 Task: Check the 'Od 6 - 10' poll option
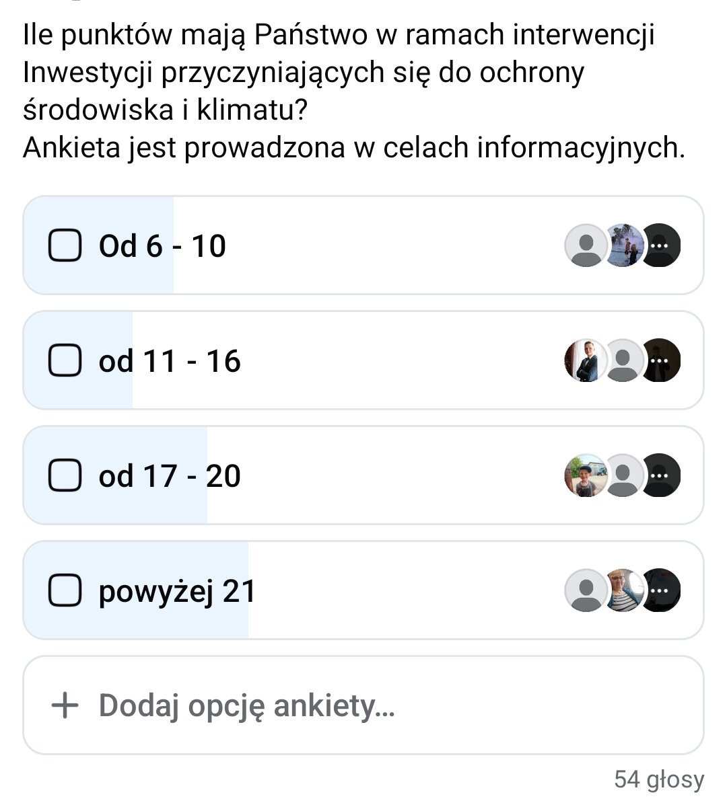[x=65, y=245]
